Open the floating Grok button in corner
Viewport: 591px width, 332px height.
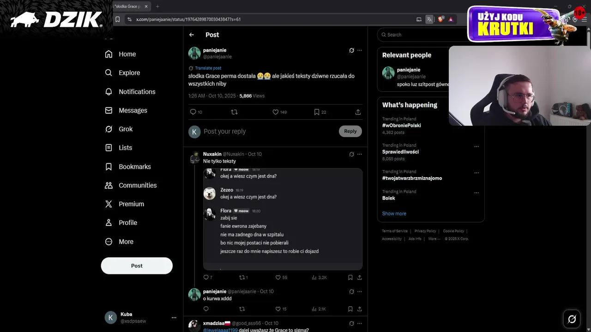click(x=572, y=319)
